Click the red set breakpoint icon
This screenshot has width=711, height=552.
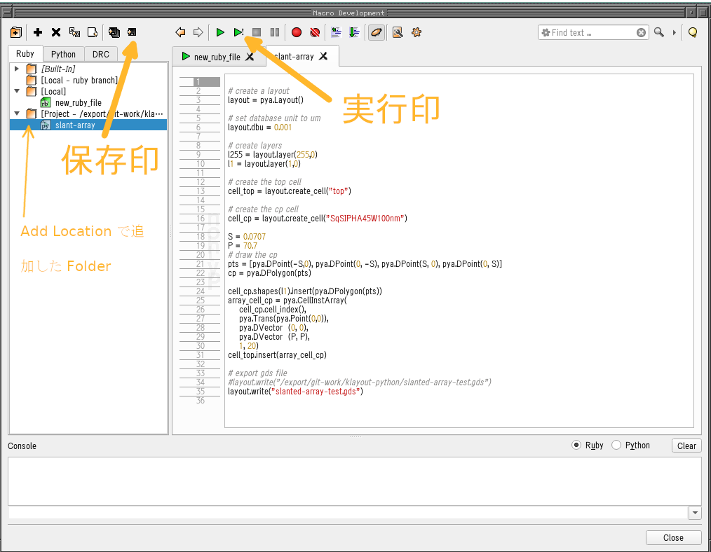tap(297, 32)
